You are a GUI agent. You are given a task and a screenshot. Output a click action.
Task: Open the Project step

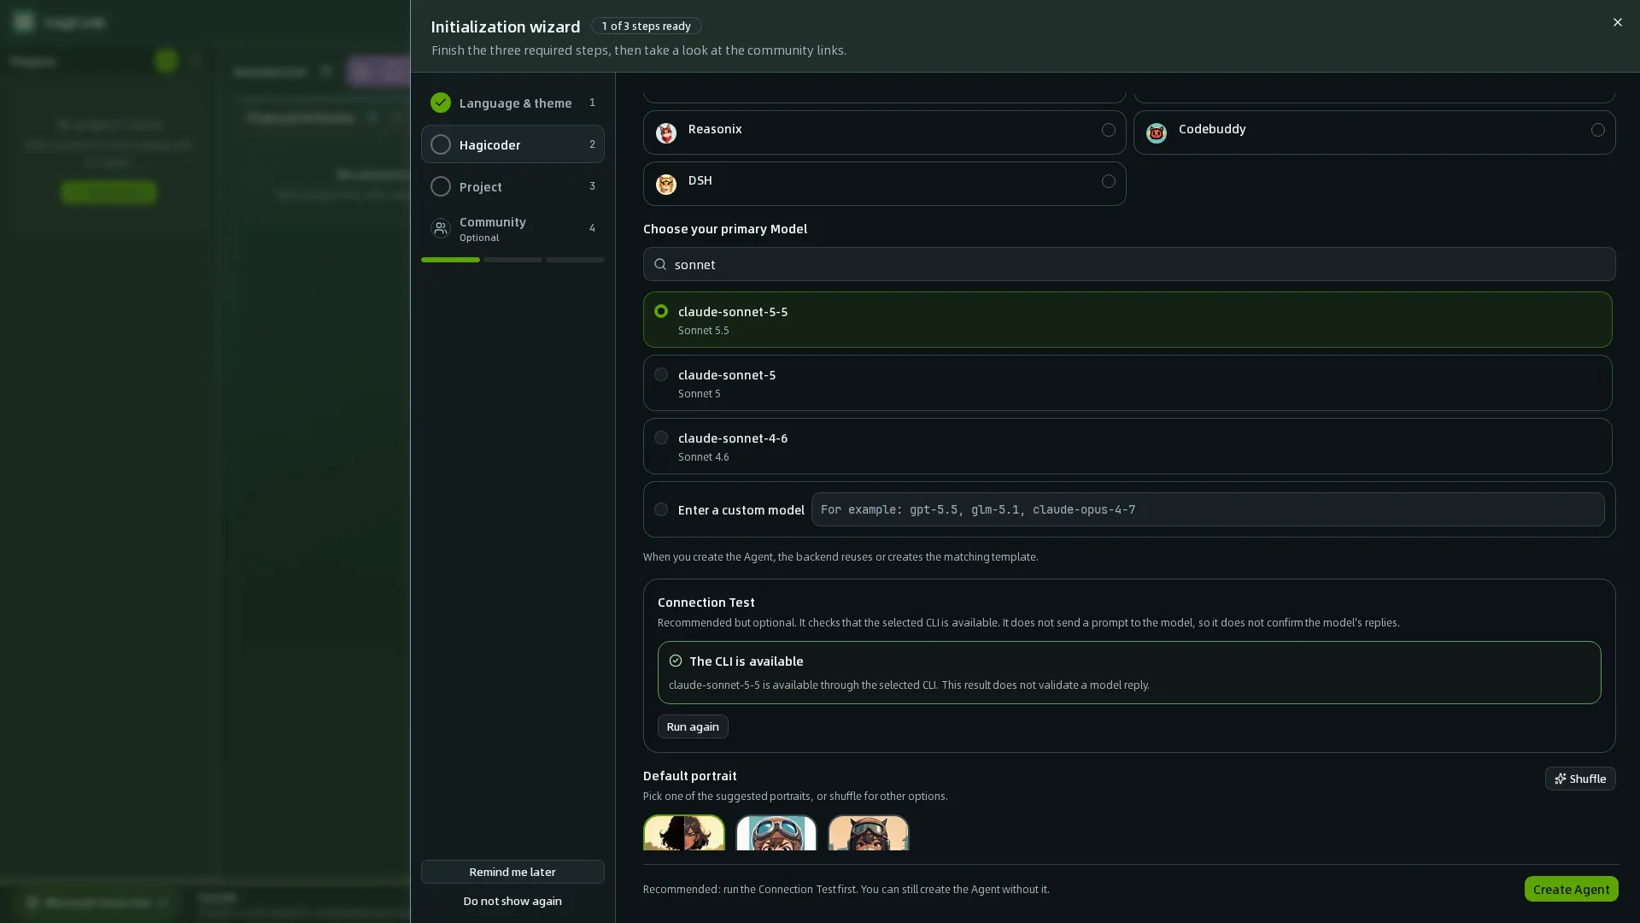click(512, 186)
